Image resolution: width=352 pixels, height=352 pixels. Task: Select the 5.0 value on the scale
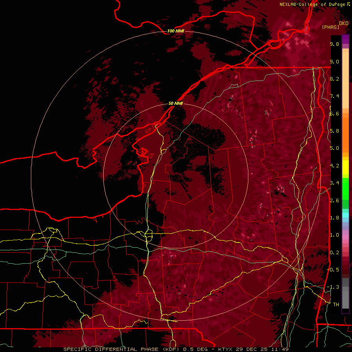[334, 148]
